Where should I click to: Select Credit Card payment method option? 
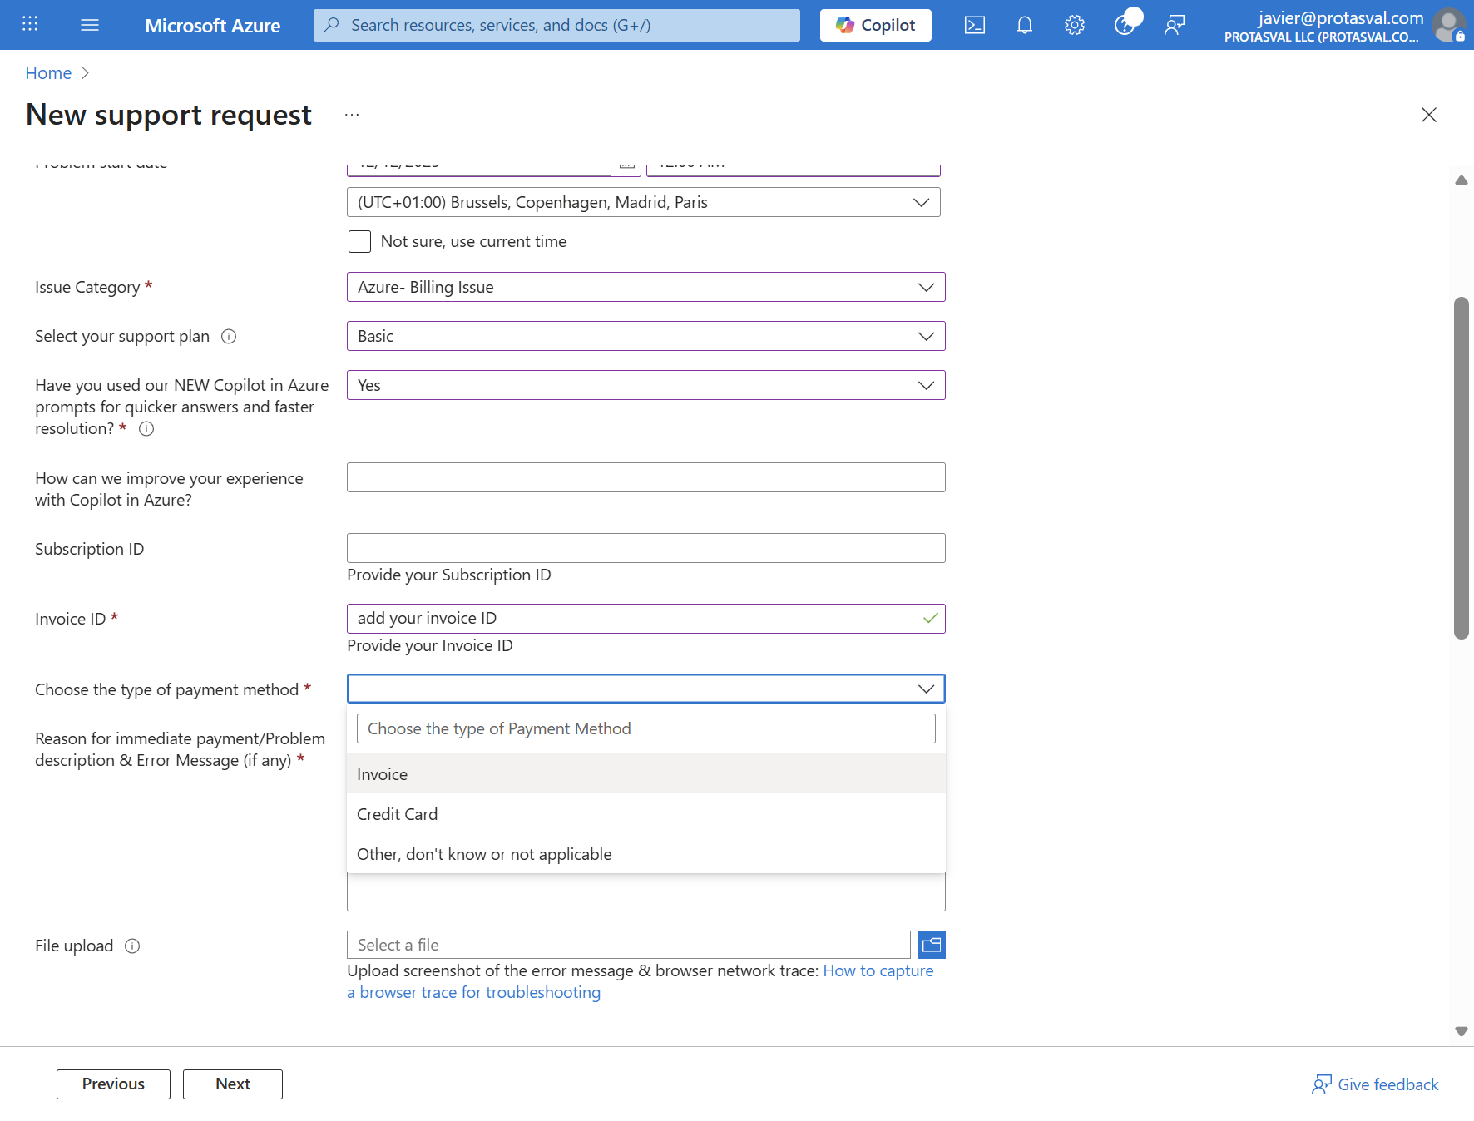pyautogui.click(x=646, y=814)
